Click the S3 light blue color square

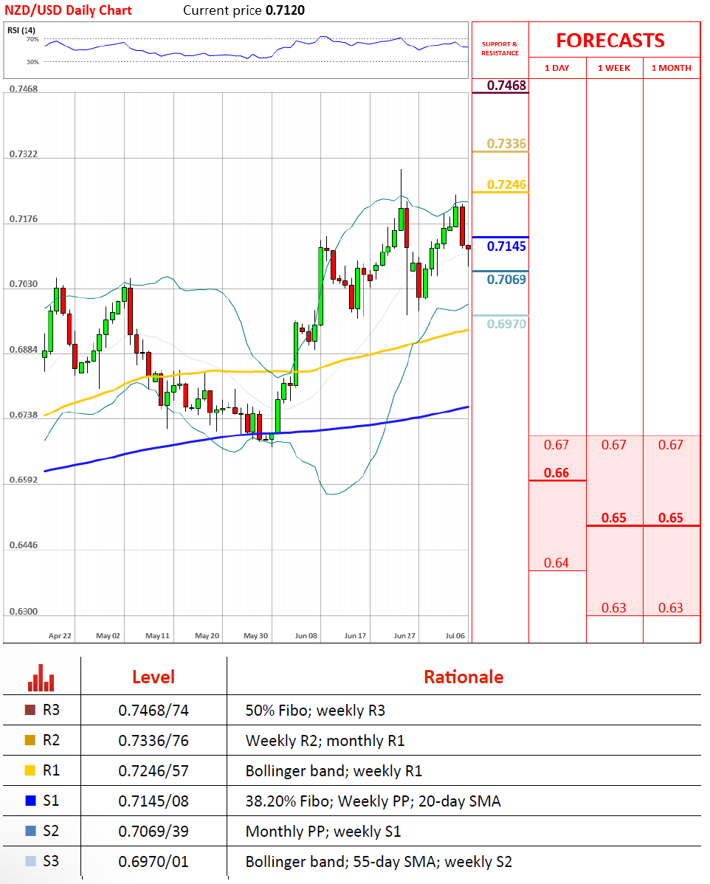pos(30,861)
